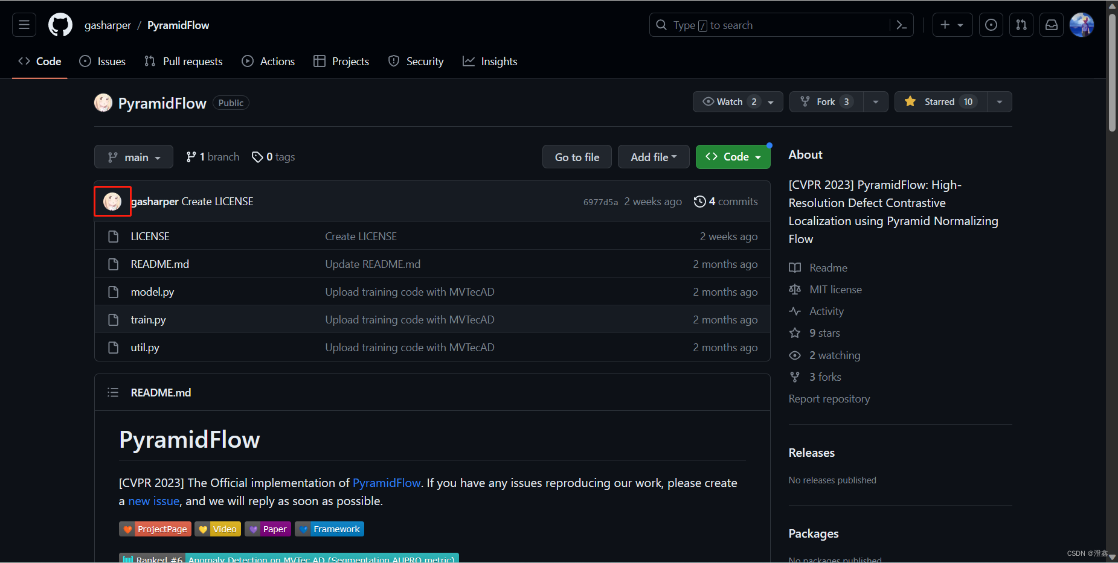Click the file icon next to LICENSE

click(113, 237)
